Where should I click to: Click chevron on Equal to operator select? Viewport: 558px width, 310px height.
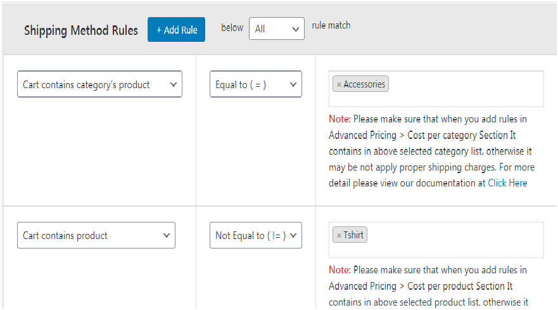[x=293, y=84]
